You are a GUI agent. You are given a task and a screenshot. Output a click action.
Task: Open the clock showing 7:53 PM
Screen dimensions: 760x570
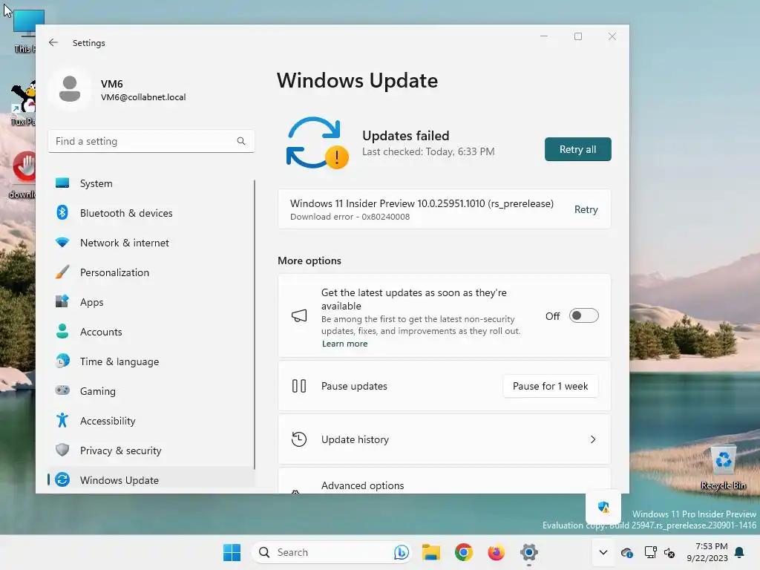[707, 552]
